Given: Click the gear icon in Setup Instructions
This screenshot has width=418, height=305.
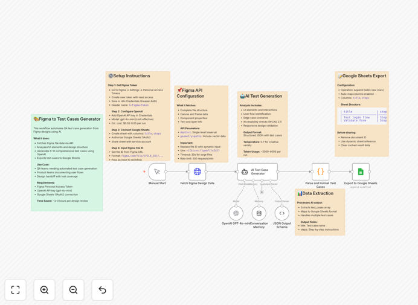Looking at the screenshot, I should tap(111, 76).
